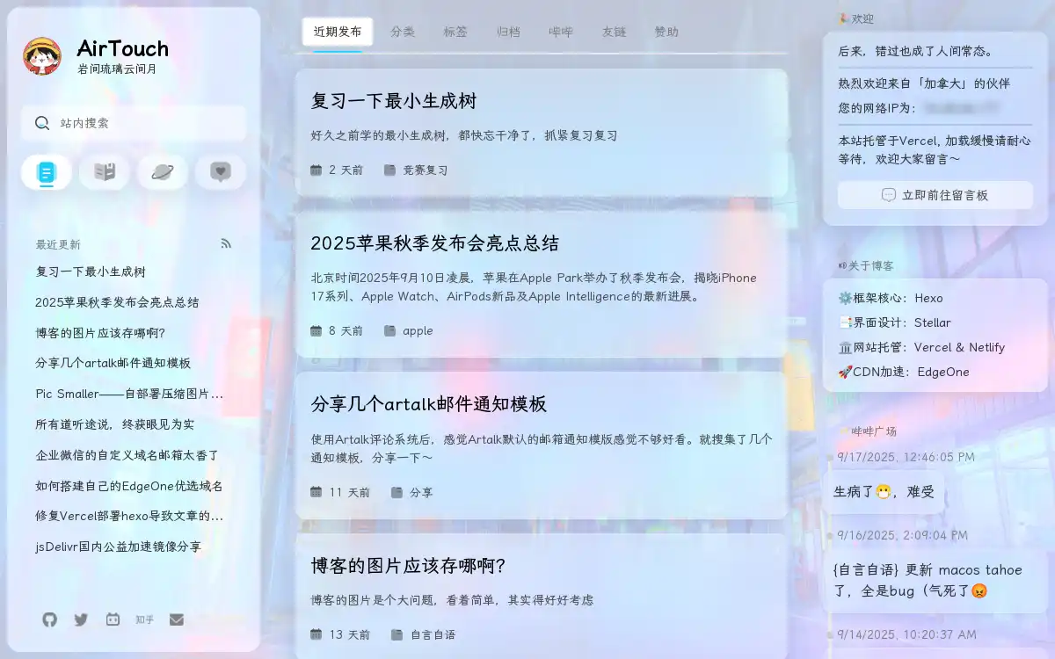Open the Twitter bird icon in the footer

pyautogui.click(x=81, y=619)
